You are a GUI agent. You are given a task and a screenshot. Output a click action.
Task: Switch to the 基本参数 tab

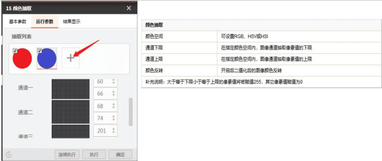(x=18, y=22)
